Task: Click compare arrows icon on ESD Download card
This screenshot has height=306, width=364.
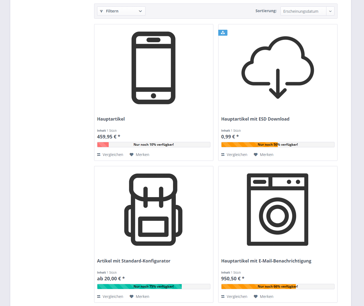Action: pyautogui.click(x=223, y=155)
